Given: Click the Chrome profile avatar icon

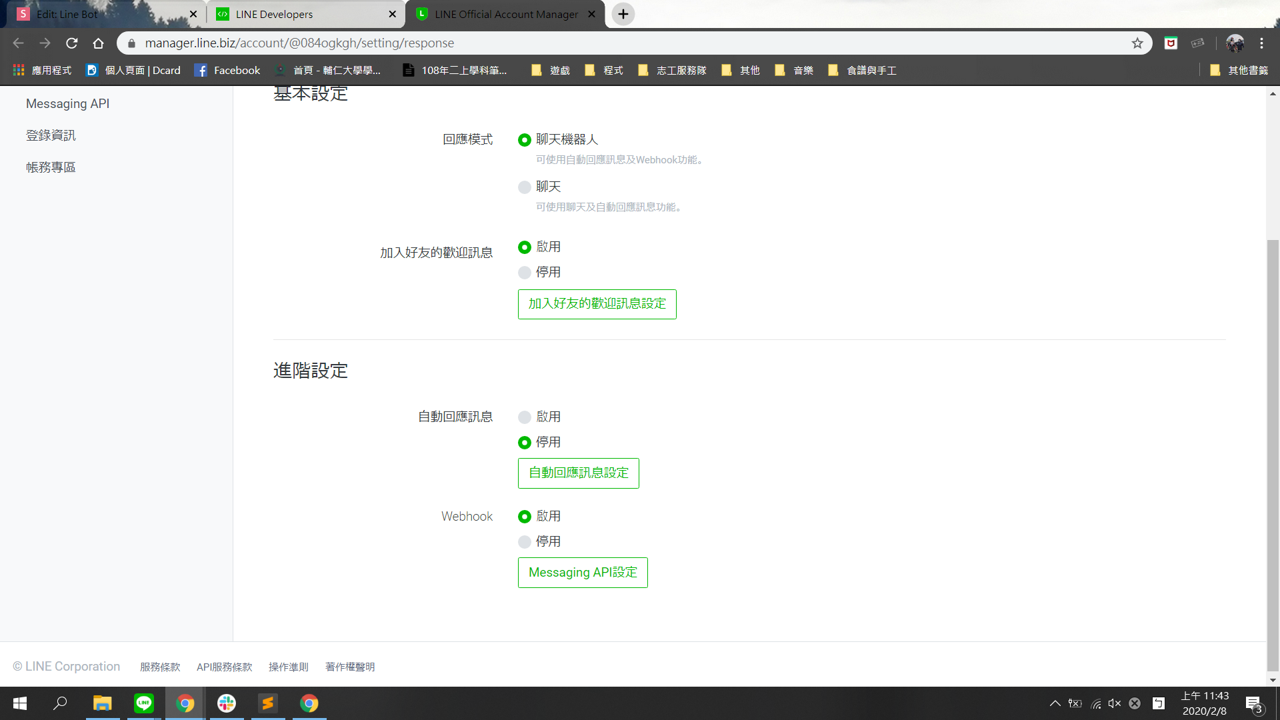Looking at the screenshot, I should [x=1235, y=43].
